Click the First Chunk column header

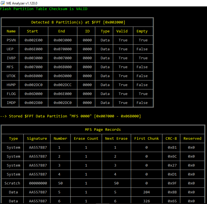tap(147, 138)
